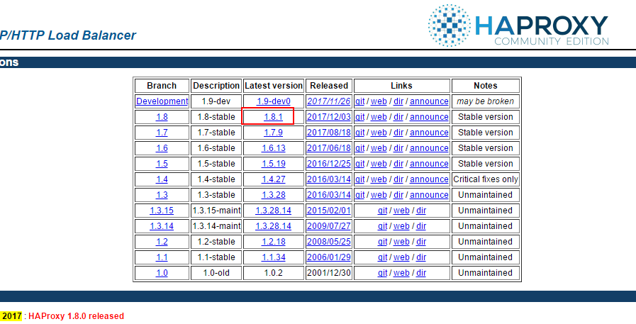
Task: Open the 1.2 branch link
Action: (162, 242)
